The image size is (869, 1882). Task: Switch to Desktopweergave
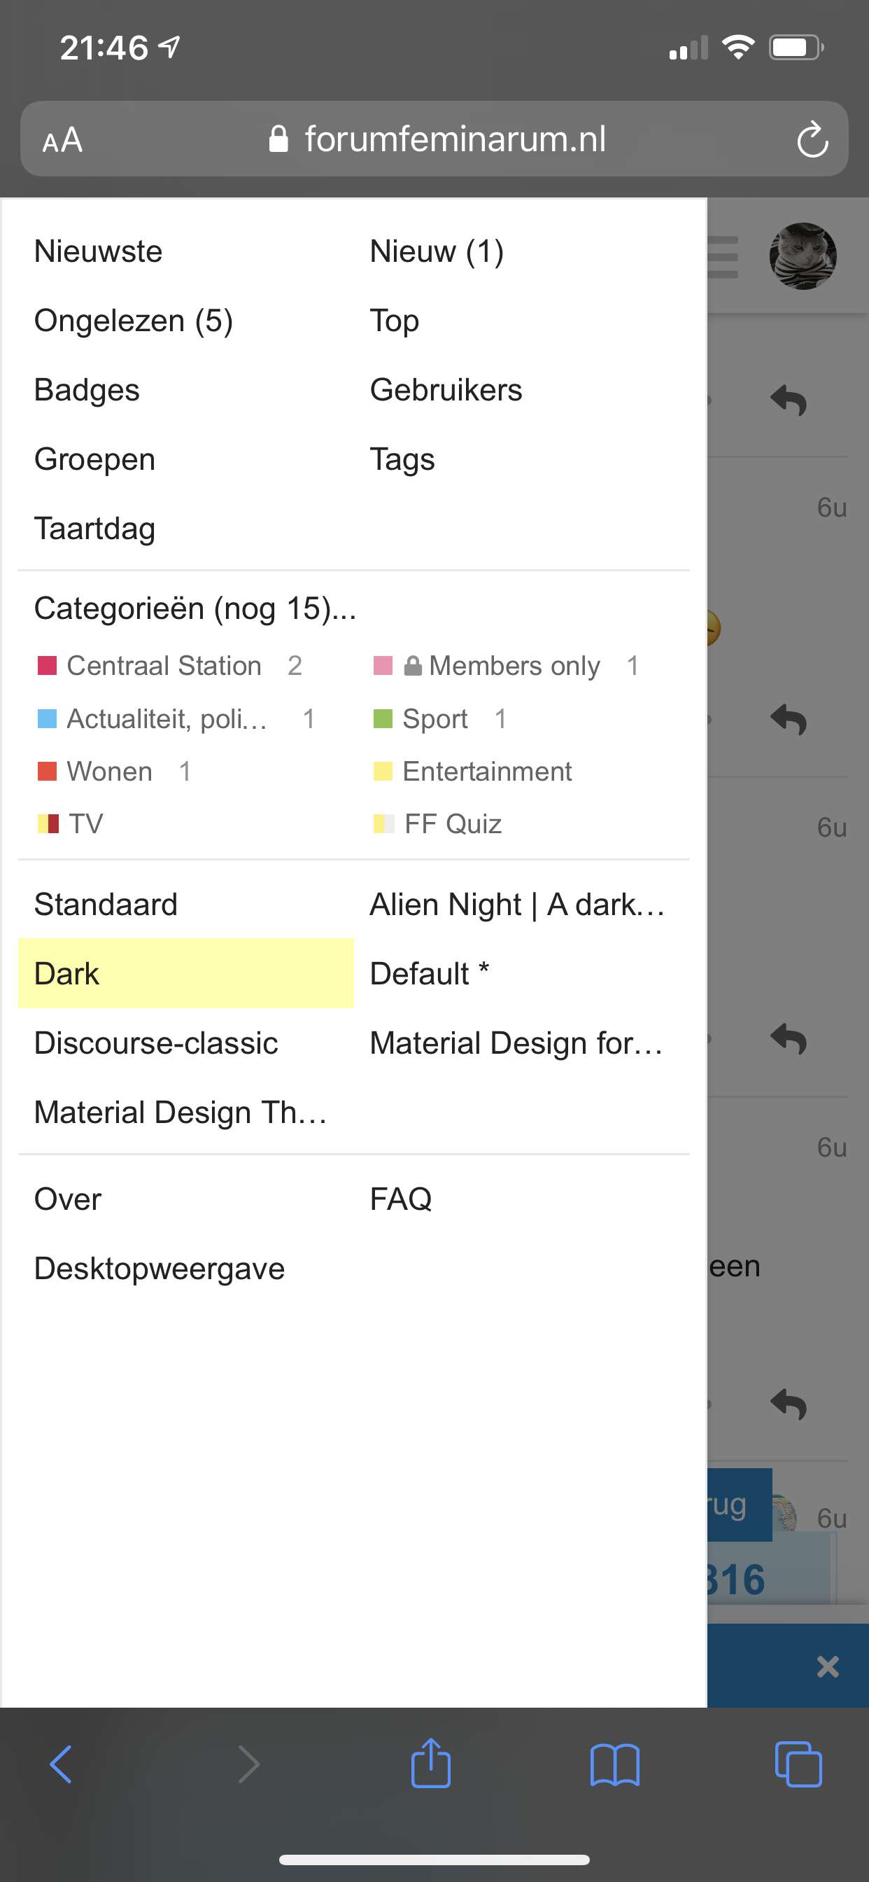click(x=160, y=1268)
